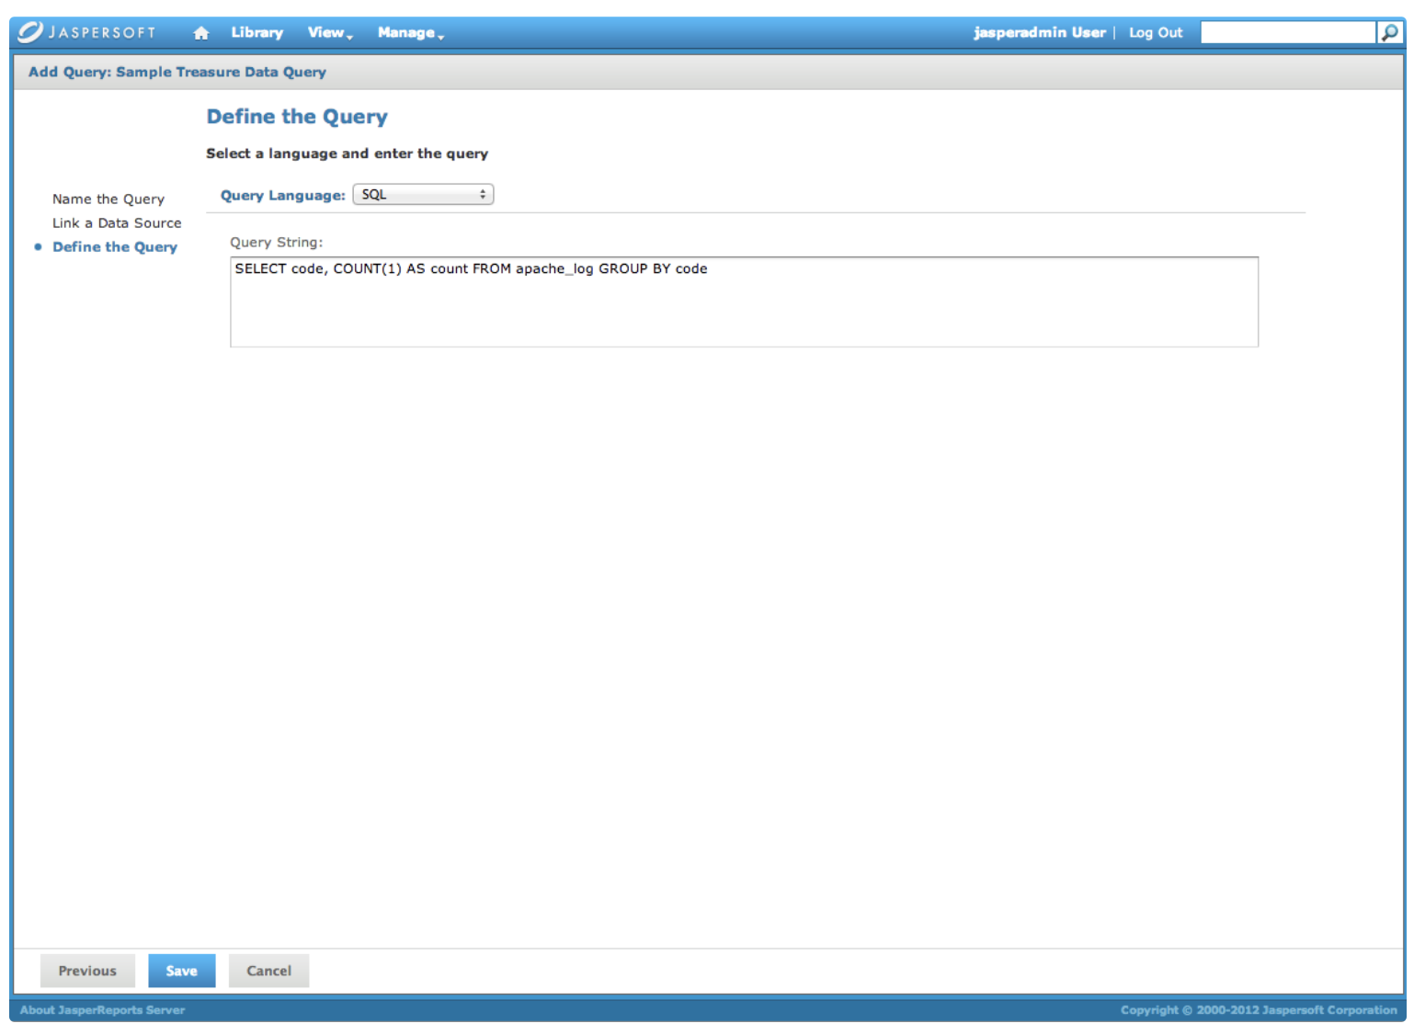The height and width of the screenshot is (1035, 1414).
Task: Click the Add Query page title bar
Action: (177, 72)
